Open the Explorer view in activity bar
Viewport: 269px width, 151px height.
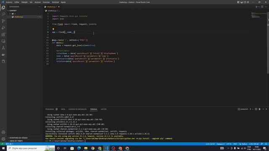click(x=3, y=8)
